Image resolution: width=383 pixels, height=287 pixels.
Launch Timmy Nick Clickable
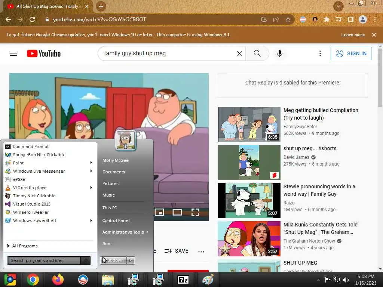tap(50, 196)
